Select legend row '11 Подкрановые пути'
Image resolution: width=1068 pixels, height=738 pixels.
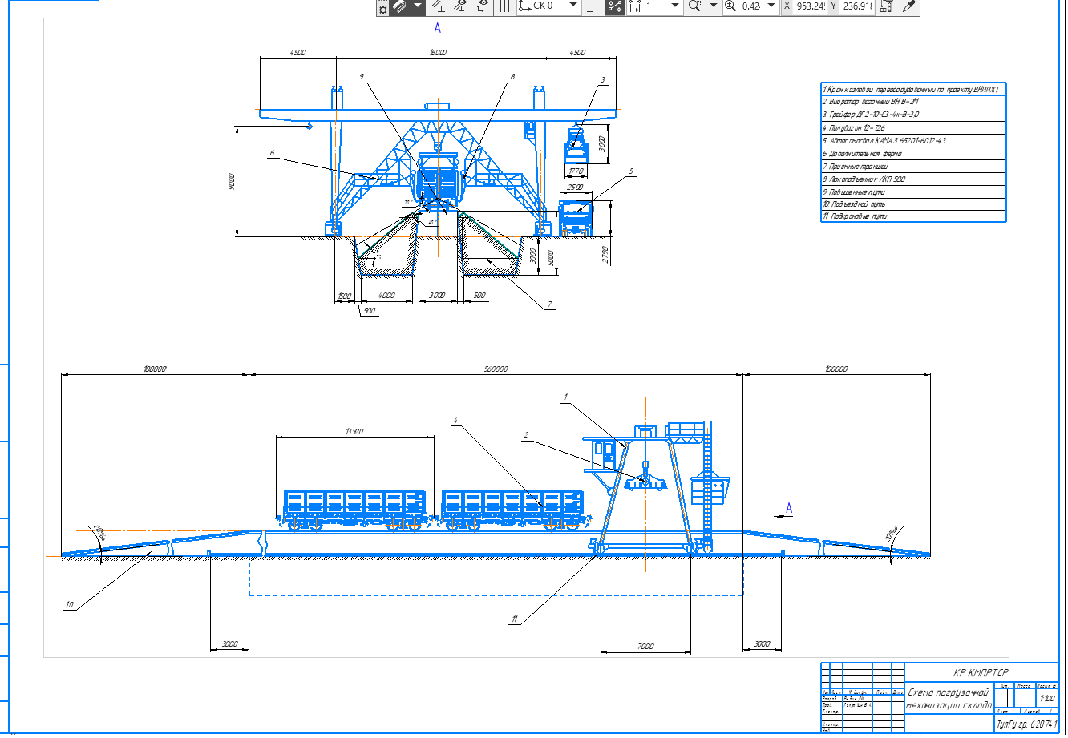click(x=913, y=216)
